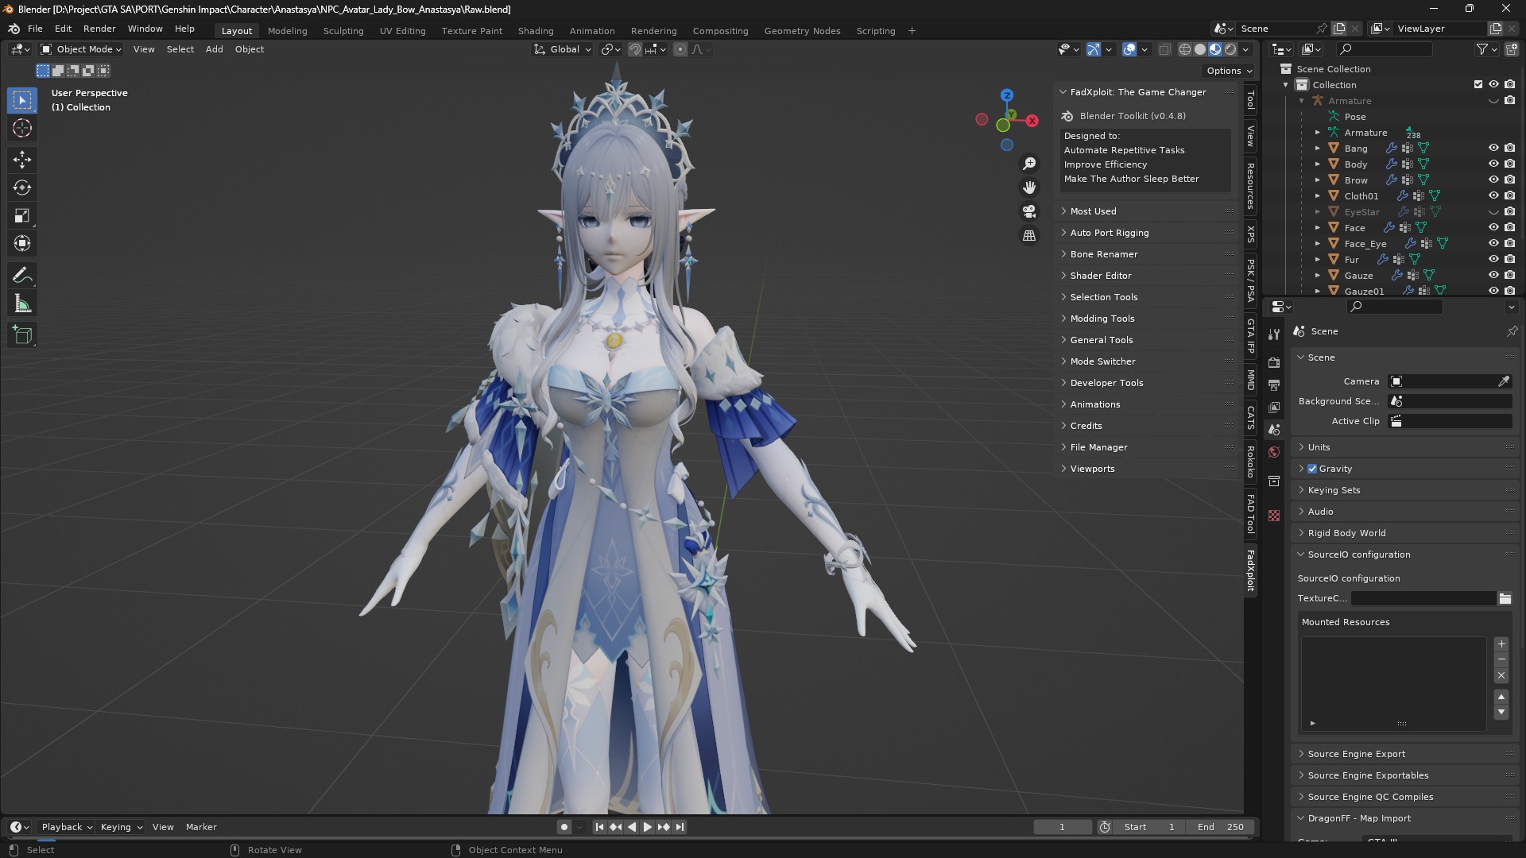1526x858 pixels.
Task: Switch to the Shading workspace tab
Action: [536, 31]
